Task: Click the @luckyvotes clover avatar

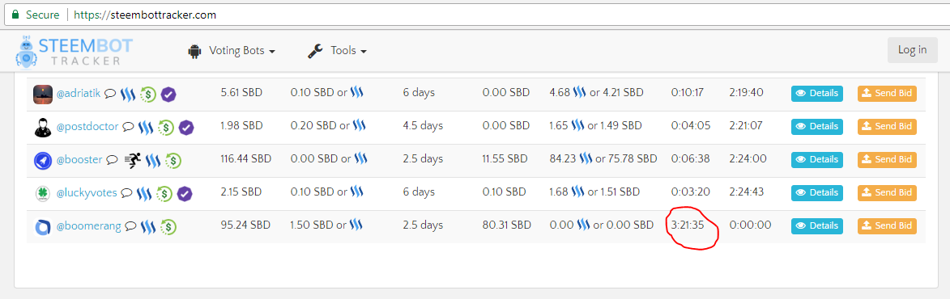Action: coord(43,193)
